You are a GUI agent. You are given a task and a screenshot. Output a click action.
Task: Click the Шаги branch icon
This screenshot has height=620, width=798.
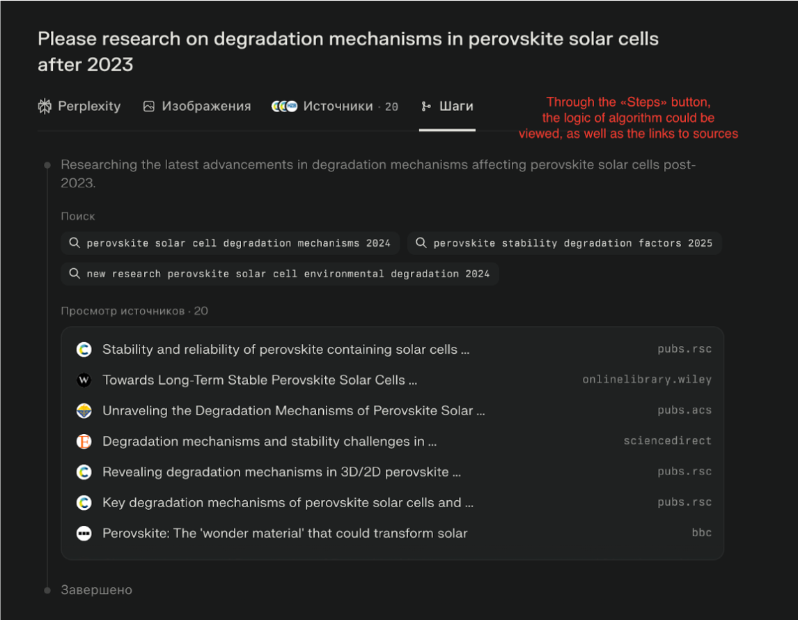pos(426,107)
